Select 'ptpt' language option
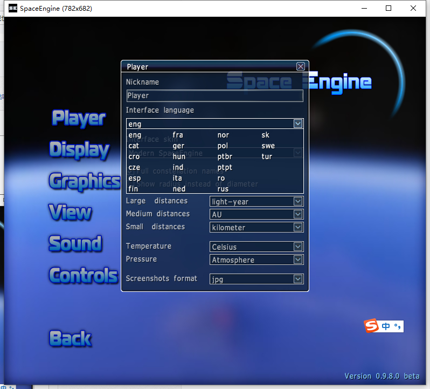 225,167
